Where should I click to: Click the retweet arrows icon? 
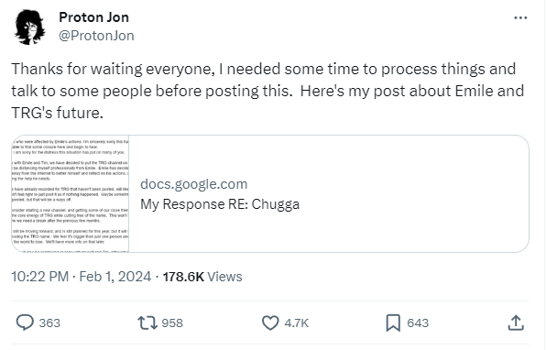point(147,323)
